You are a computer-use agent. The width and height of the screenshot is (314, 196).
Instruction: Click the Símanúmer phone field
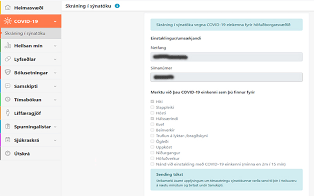[x=226, y=77]
